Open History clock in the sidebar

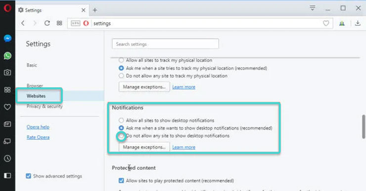coord(7,158)
